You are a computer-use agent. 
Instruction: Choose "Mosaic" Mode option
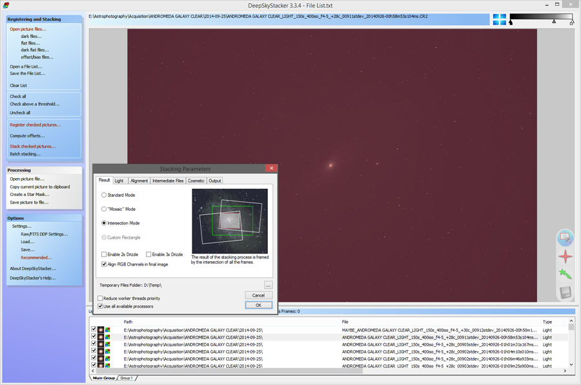[104, 209]
